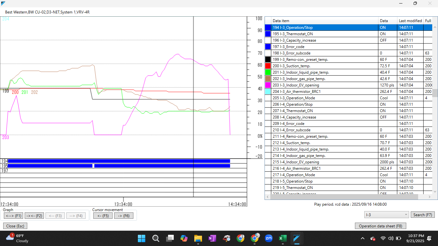
Task: Open the Operation data sheet (F8)
Action: point(380,226)
